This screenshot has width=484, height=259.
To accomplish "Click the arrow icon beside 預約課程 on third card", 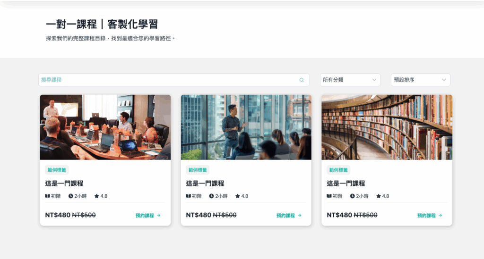I will click(440, 216).
